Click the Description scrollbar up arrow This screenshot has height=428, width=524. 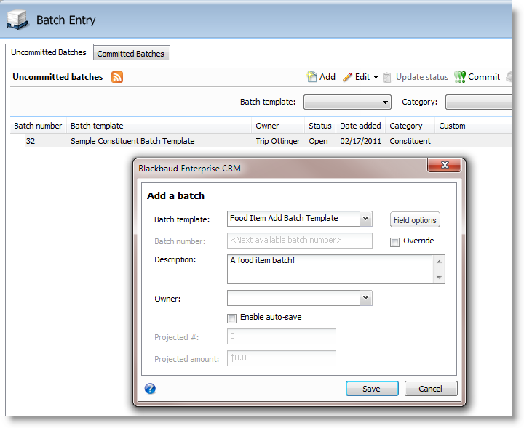(x=439, y=262)
